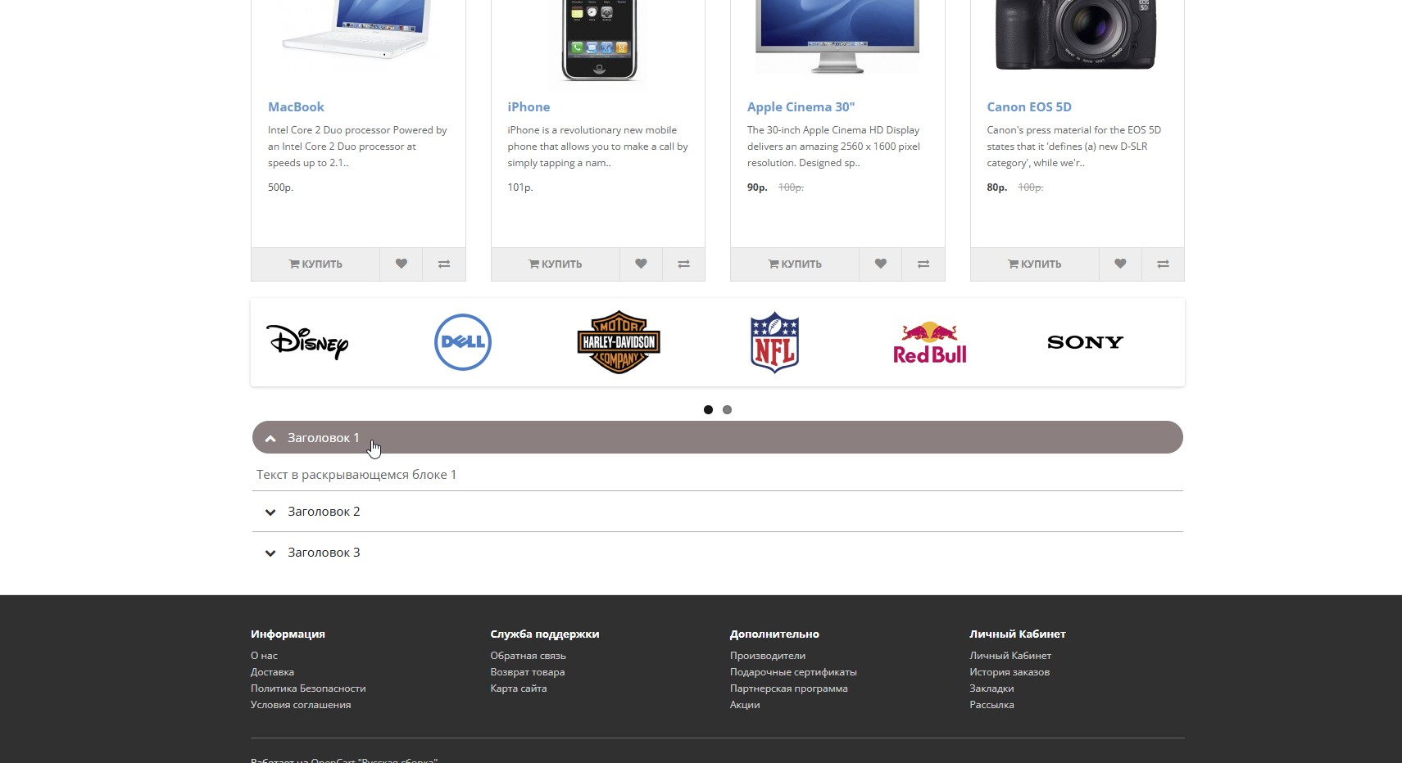
Task: Open Политика Безопасности footer link
Action: click(x=308, y=689)
